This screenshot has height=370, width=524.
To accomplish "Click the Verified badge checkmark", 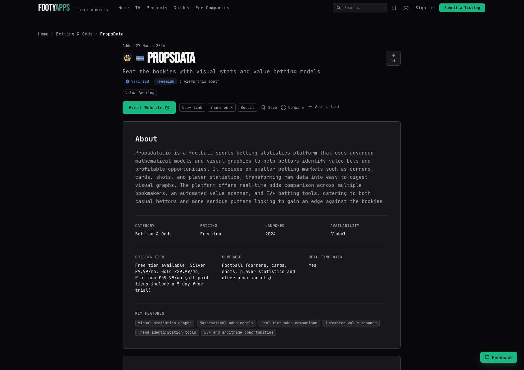I will coord(127,81).
